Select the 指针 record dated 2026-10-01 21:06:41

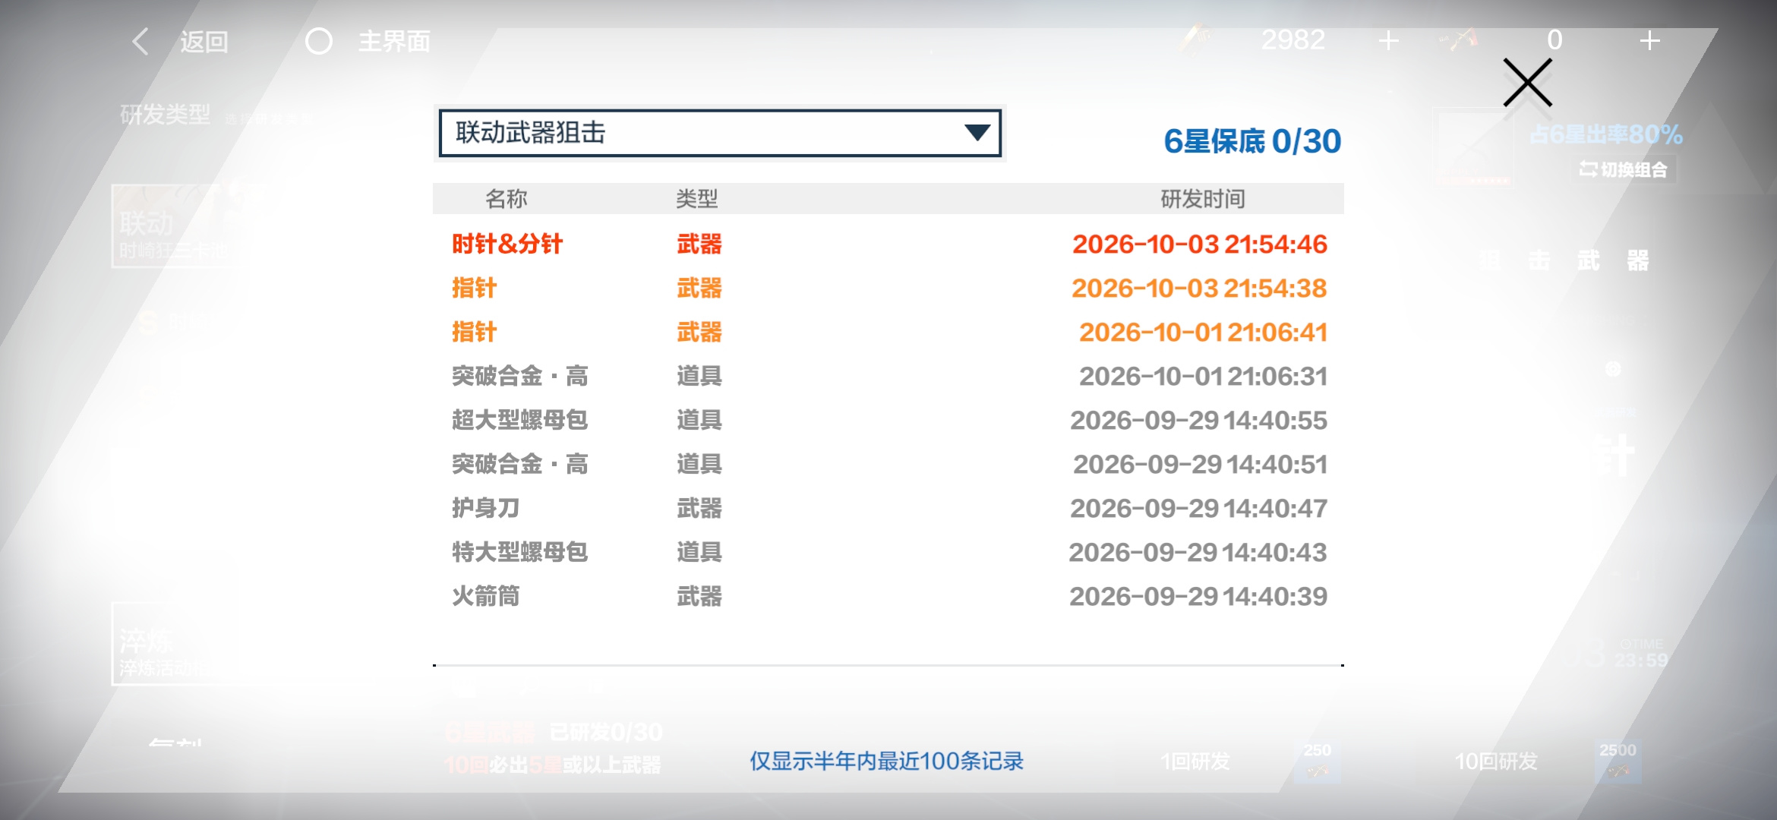pyautogui.click(x=888, y=332)
